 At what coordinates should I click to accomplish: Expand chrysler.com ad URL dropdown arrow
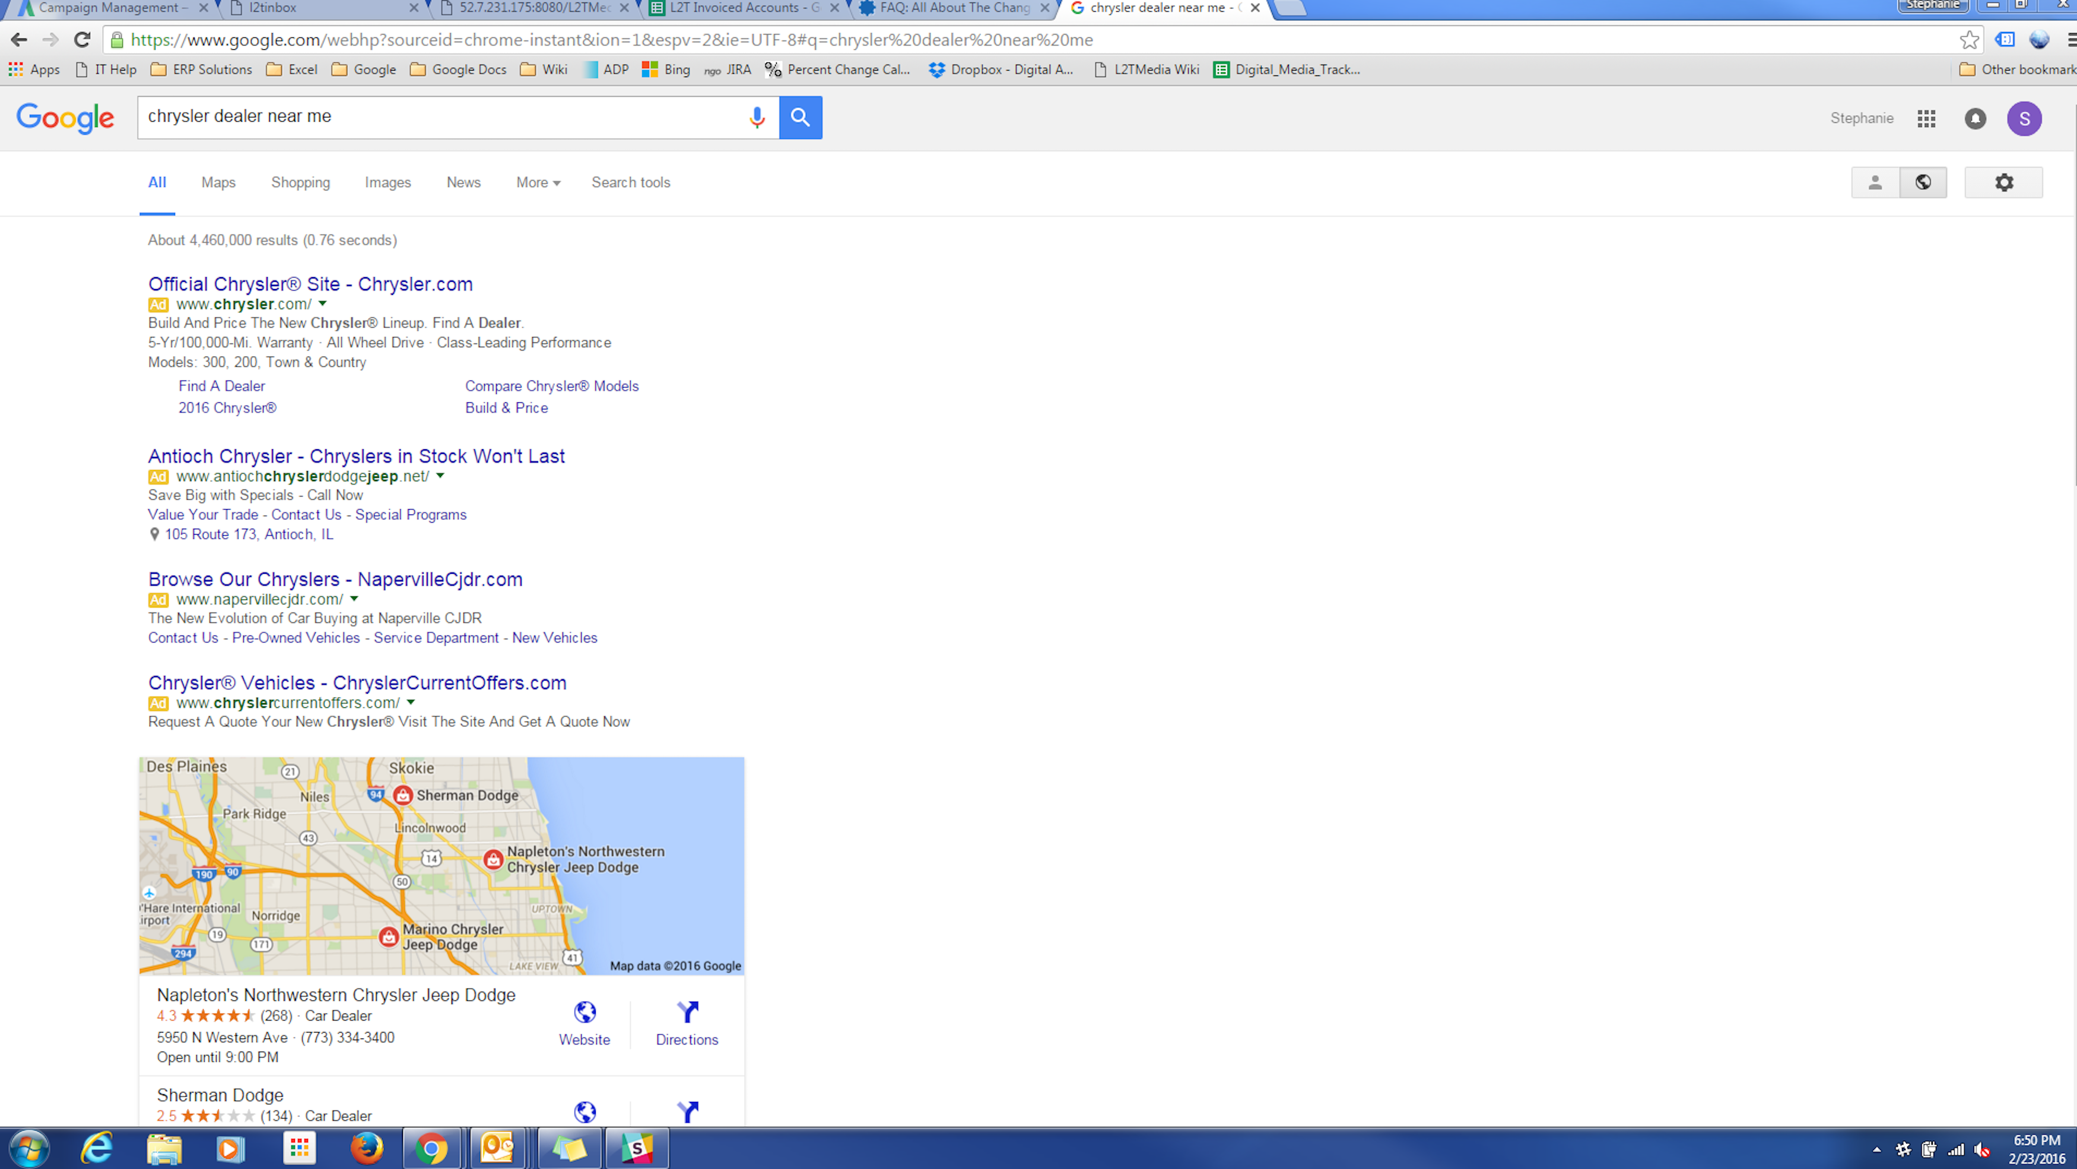[x=322, y=304]
